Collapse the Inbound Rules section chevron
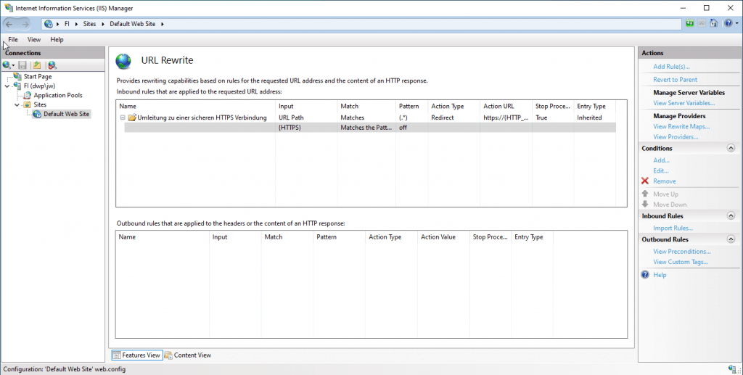The width and height of the screenshot is (743, 375). (x=731, y=216)
